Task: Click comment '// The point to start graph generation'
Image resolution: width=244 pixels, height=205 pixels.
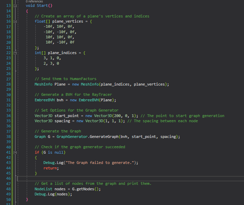Action: click(x=182, y=116)
